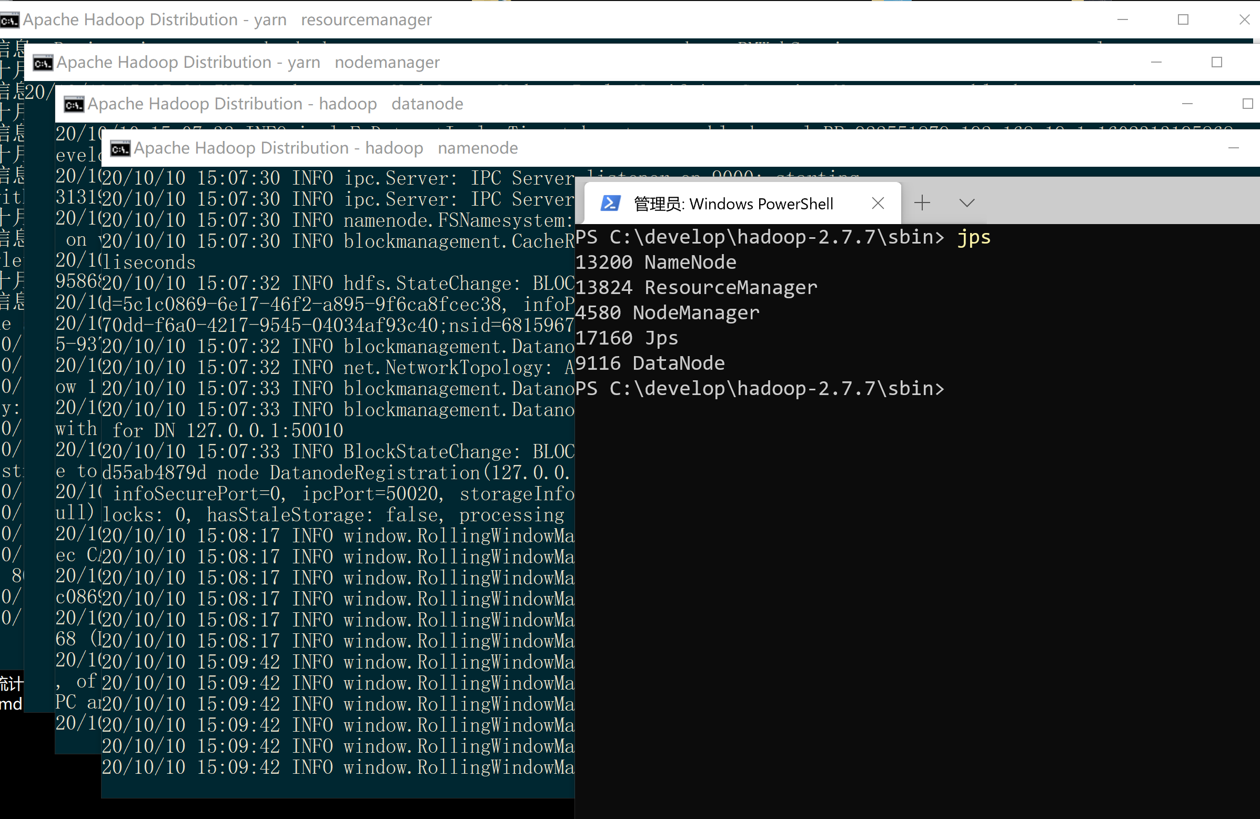Minimize the resourcemanager window

(x=1122, y=20)
